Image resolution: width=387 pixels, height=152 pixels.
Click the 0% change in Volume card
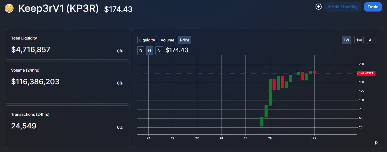click(x=120, y=83)
